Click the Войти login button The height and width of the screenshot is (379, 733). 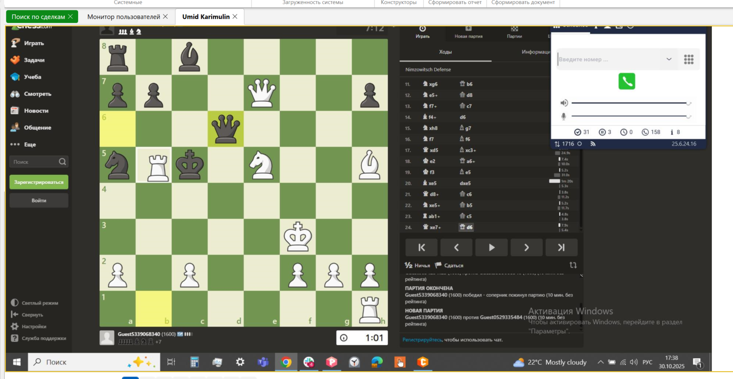39,201
